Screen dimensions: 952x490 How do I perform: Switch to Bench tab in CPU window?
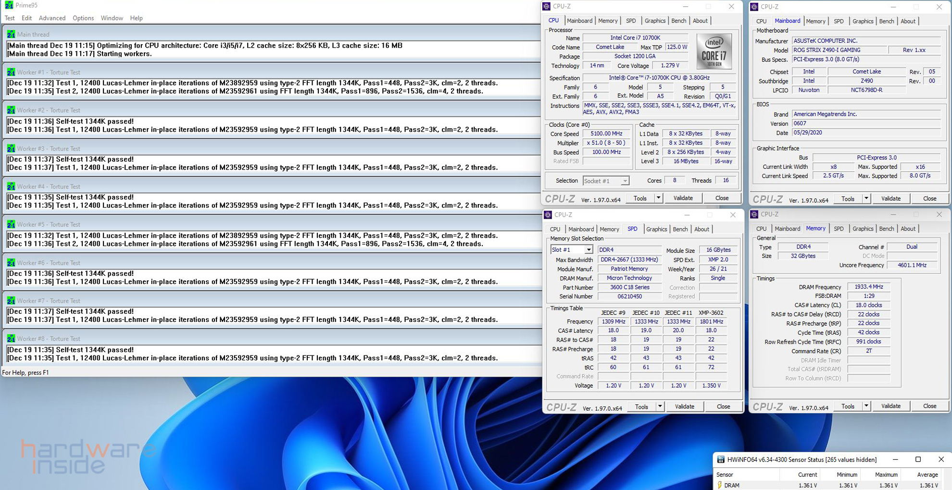click(678, 21)
